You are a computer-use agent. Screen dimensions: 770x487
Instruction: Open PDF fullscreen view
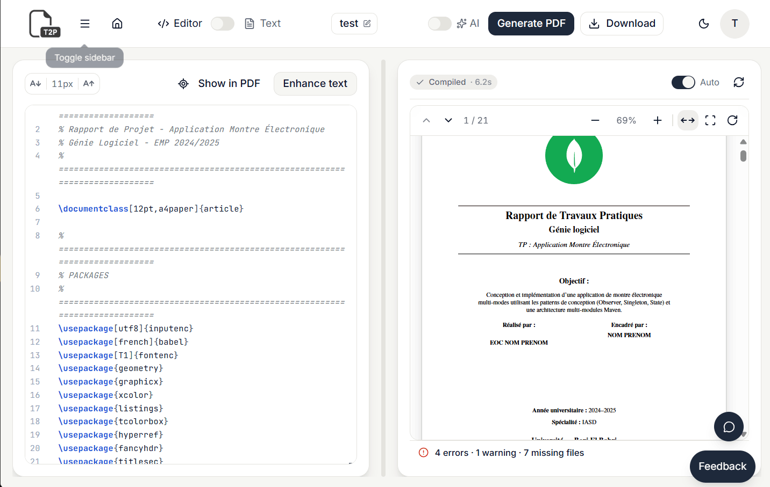pyautogui.click(x=710, y=120)
